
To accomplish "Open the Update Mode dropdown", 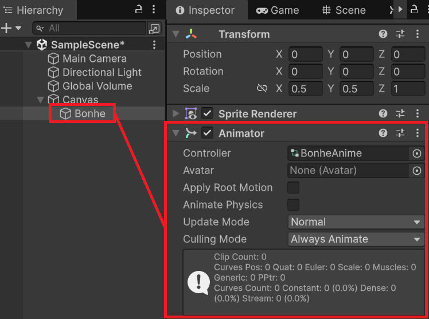I will 356,222.
